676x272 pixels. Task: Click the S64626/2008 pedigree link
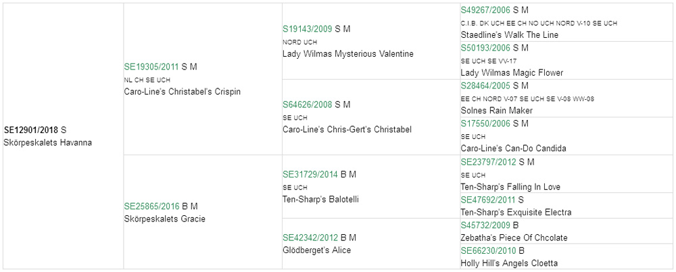pyautogui.click(x=308, y=105)
